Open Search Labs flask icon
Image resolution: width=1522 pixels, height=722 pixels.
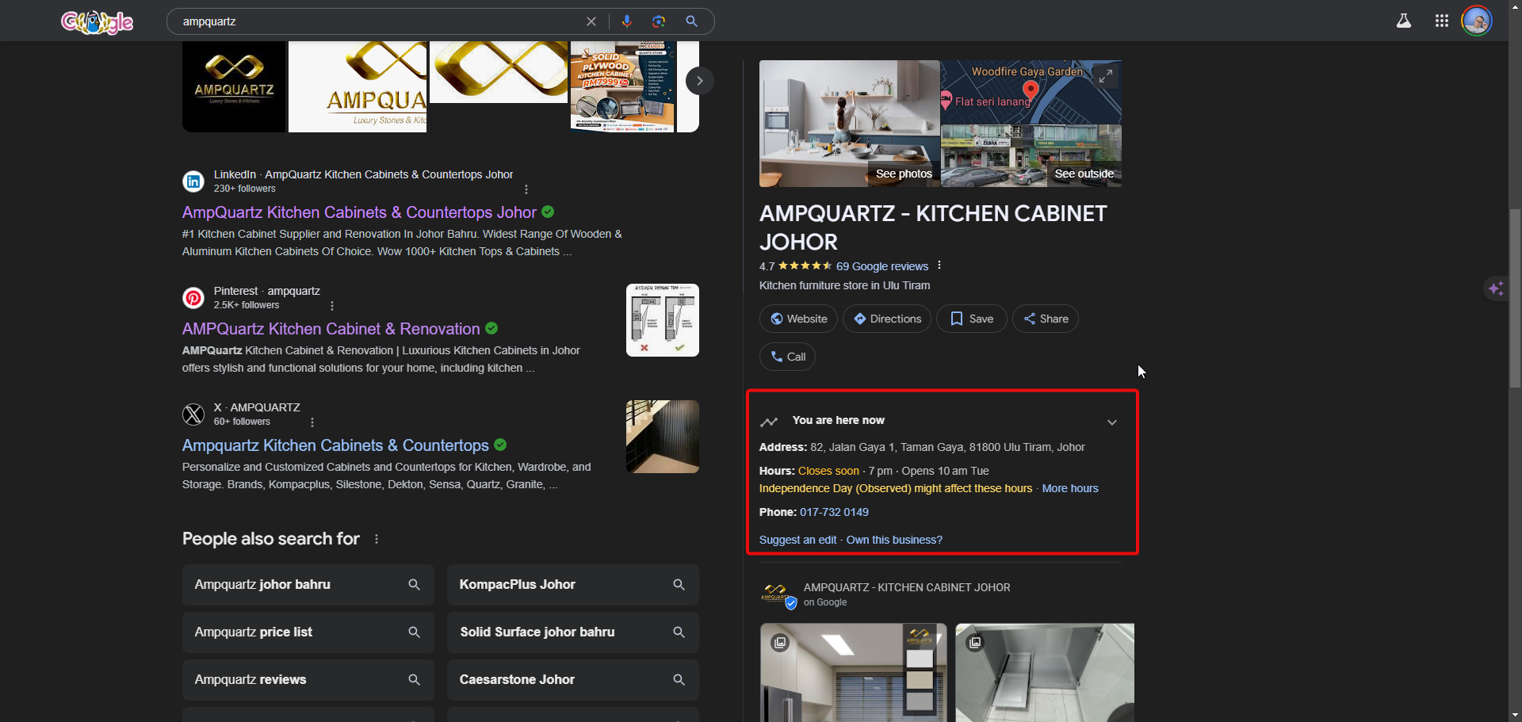[1404, 21]
